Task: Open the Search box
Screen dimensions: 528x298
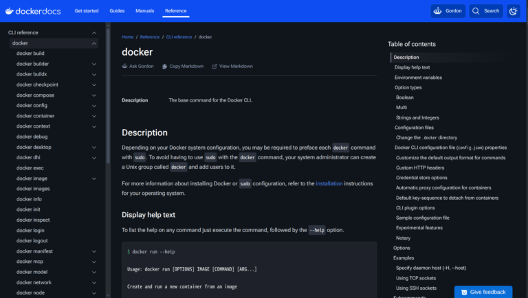Action: [486, 11]
